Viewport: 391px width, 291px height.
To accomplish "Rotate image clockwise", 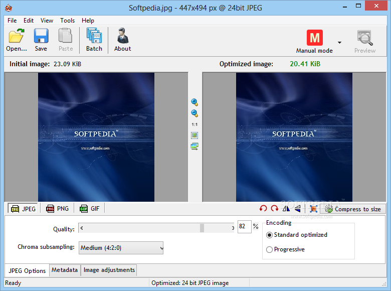I will (x=275, y=208).
